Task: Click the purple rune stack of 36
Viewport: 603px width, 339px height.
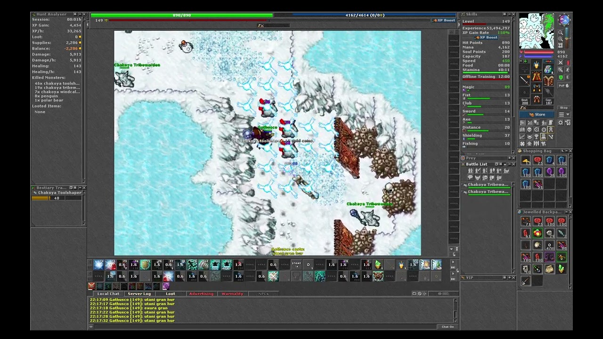Action: point(549,173)
